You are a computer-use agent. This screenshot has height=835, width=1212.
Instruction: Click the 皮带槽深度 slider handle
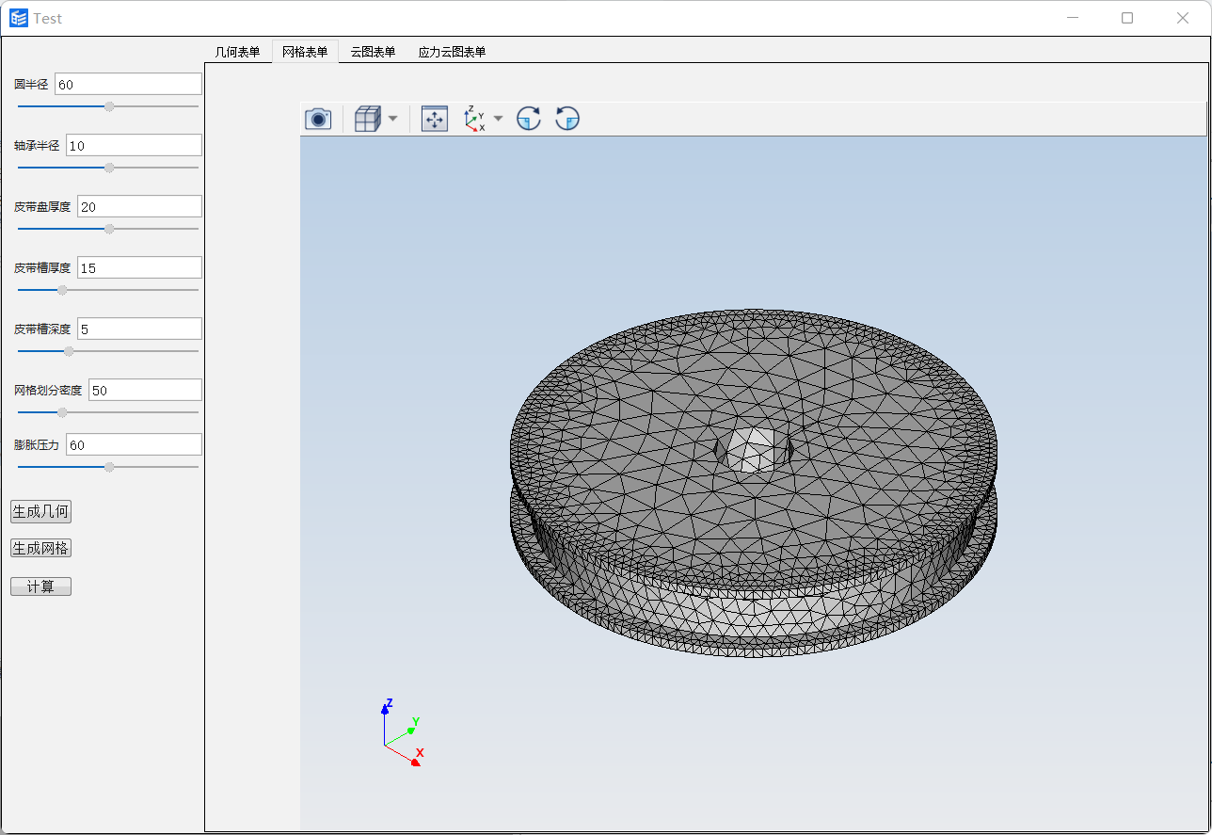pyautogui.click(x=69, y=351)
